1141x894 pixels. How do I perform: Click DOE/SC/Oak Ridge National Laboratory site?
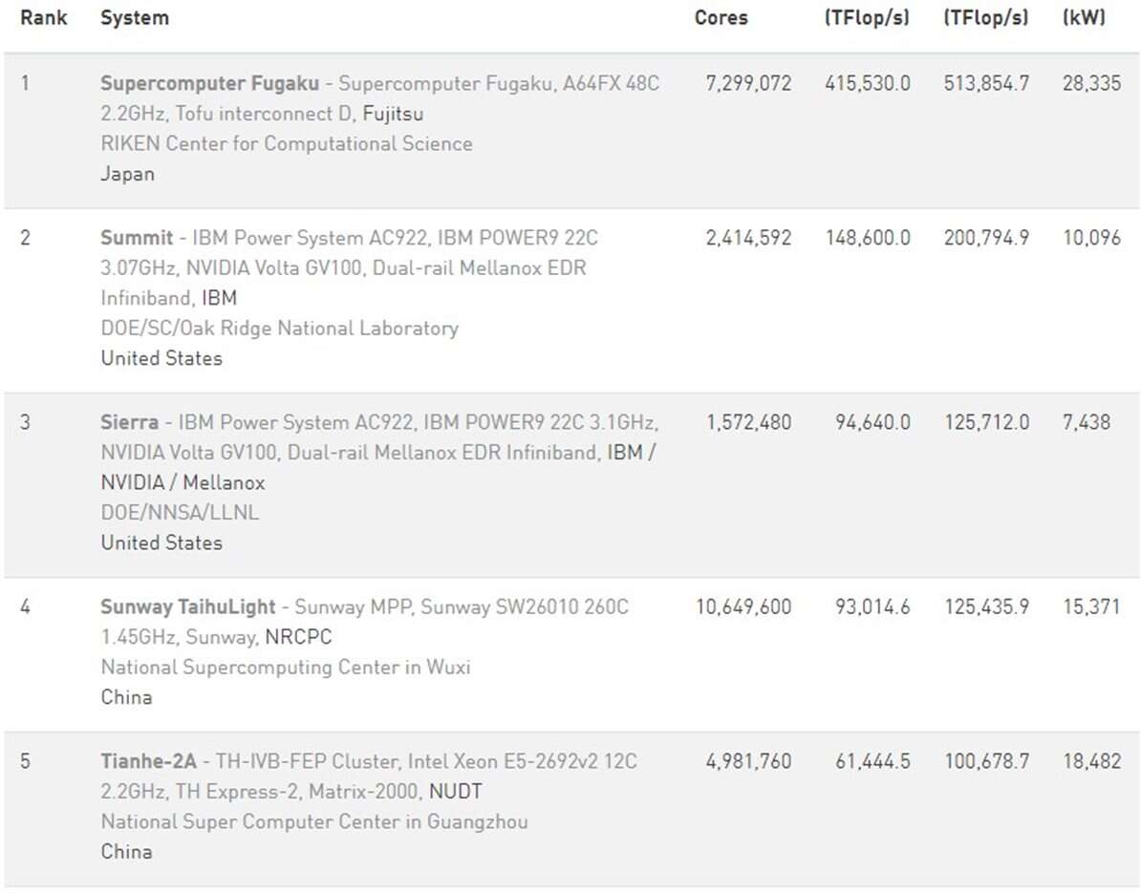[279, 328]
